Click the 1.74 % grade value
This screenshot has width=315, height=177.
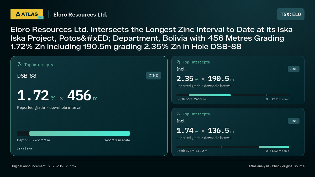pos(187,131)
